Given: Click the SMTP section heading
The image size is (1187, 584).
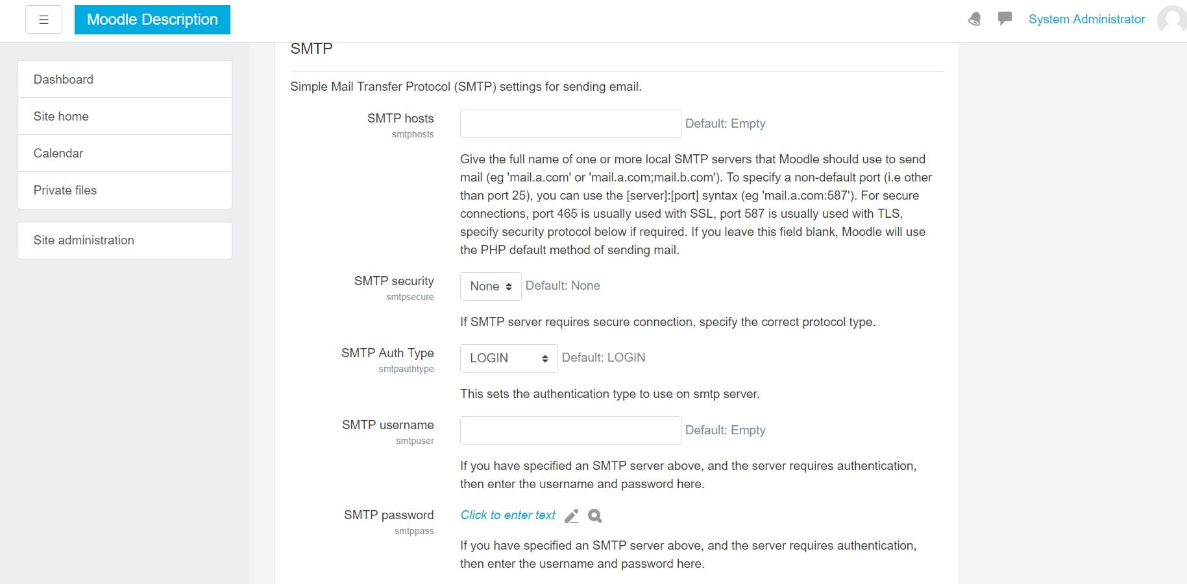Looking at the screenshot, I should pos(312,49).
